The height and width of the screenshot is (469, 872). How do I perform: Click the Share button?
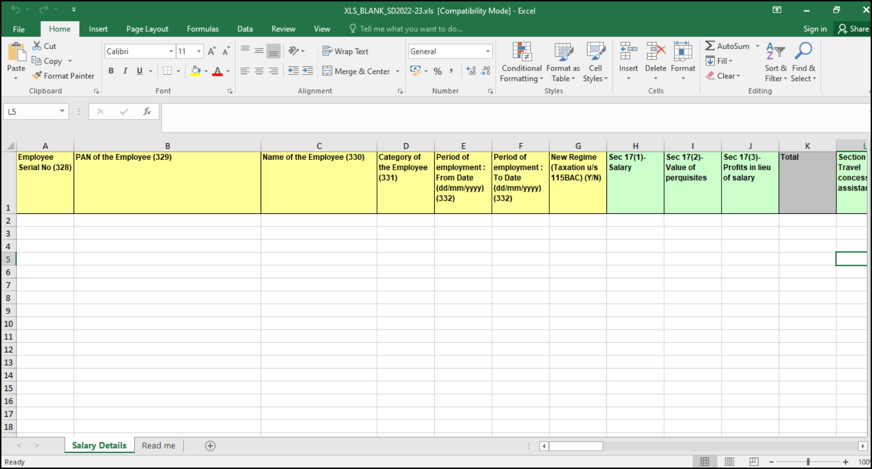853,29
